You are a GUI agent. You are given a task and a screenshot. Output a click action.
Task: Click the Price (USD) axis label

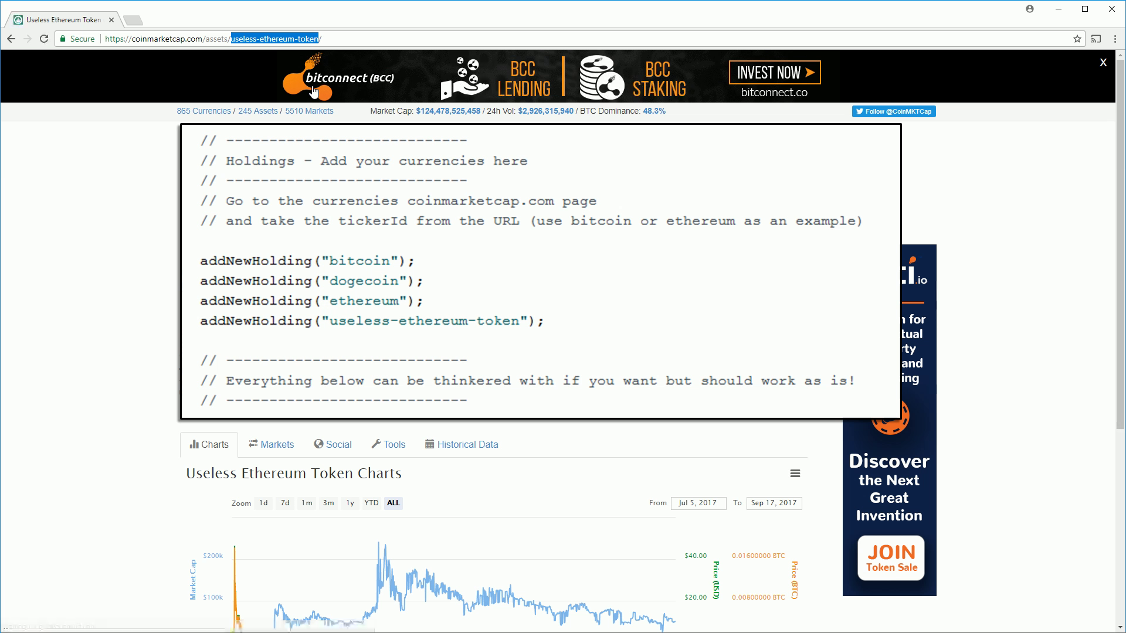[716, 580]
